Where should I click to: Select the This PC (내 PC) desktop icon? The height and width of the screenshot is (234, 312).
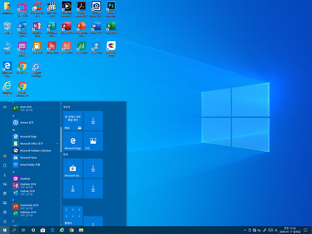[7, 48]
